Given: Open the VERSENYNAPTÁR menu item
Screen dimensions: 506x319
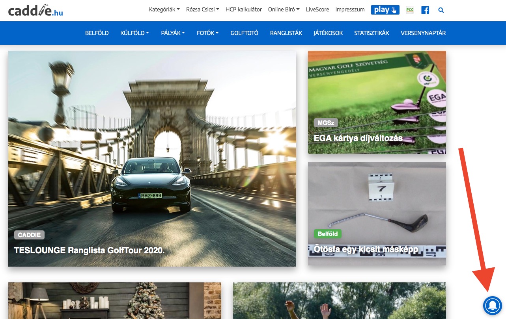Looking at the screenshot, I should 423,33.
